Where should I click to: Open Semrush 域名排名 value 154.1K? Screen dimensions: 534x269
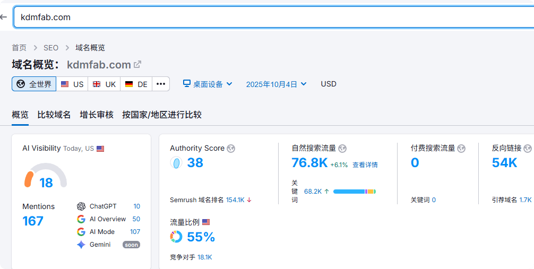coord(235,200)
